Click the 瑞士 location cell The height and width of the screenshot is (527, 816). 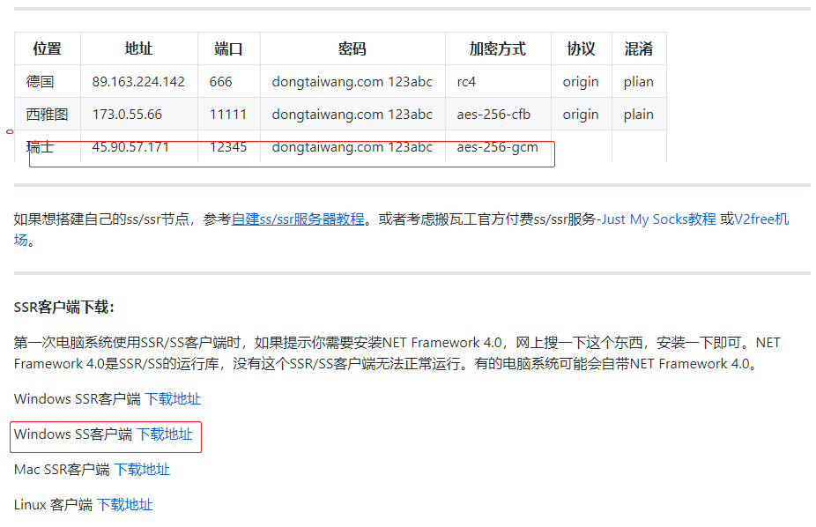click(48, 146)
